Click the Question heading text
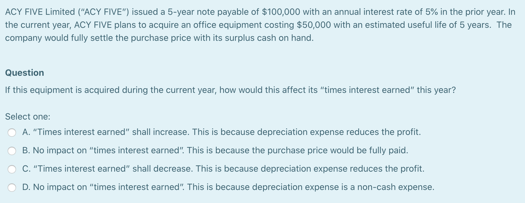The height and width of the screenshot is (203, 525). 25,73
